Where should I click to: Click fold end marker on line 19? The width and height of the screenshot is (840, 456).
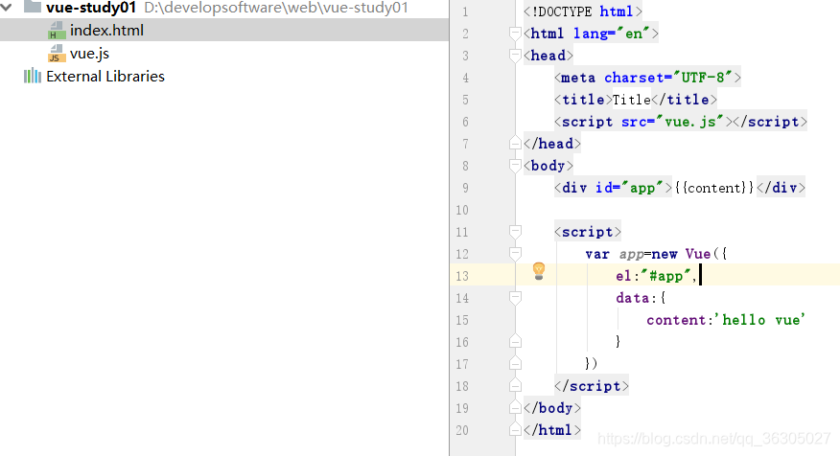(x=515, y=408)
